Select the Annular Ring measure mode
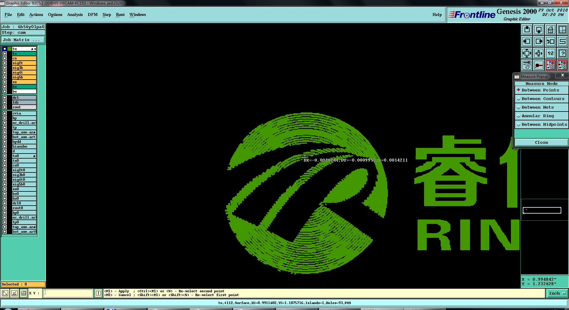 click(541, 116)
